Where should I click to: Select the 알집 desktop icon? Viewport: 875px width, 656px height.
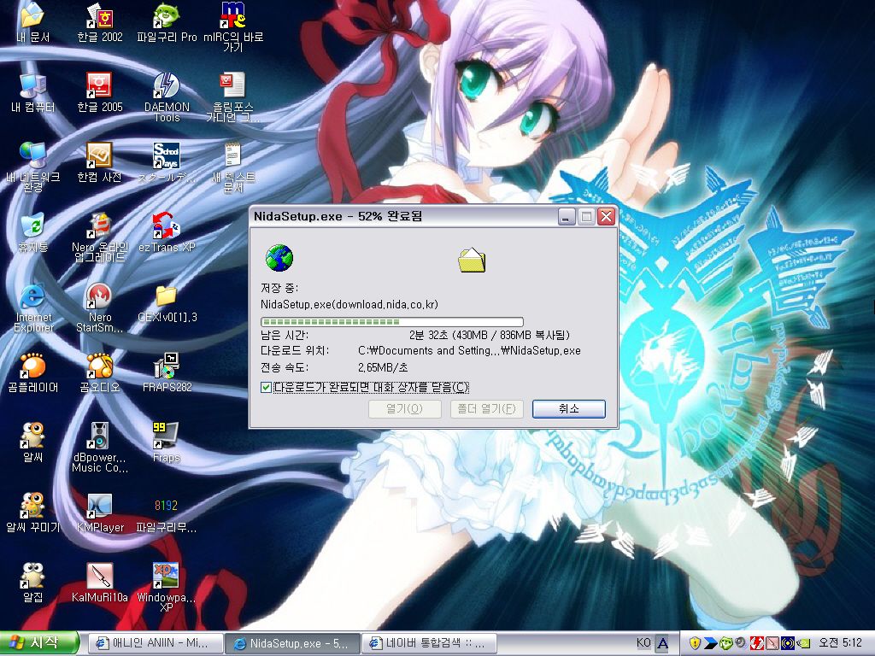click(x=32, y=577)
